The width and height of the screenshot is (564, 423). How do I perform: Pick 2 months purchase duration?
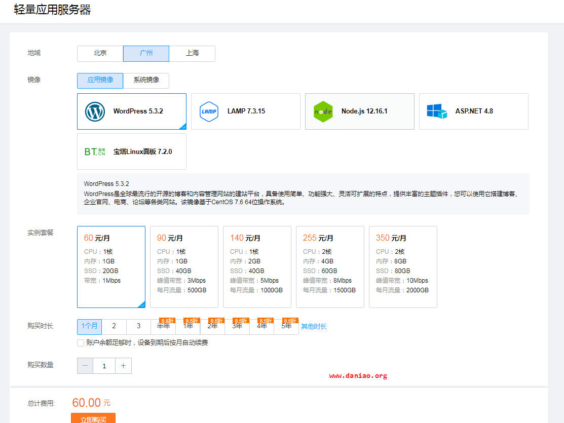coord(114,327)
